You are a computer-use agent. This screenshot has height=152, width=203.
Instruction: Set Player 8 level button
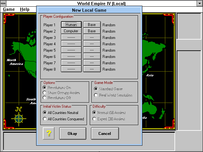(x=92, y=69)
